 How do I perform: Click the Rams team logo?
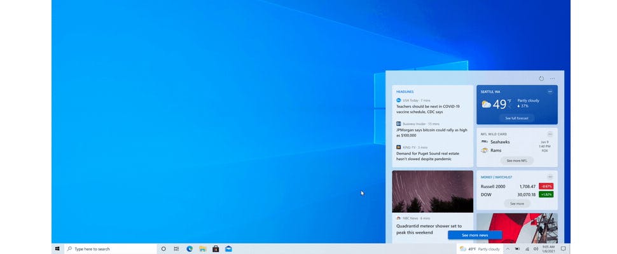[x=485, y=150]
